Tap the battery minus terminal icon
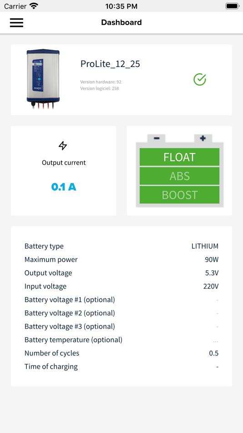This screenshot has width=243, height=433. coord(157,138)
